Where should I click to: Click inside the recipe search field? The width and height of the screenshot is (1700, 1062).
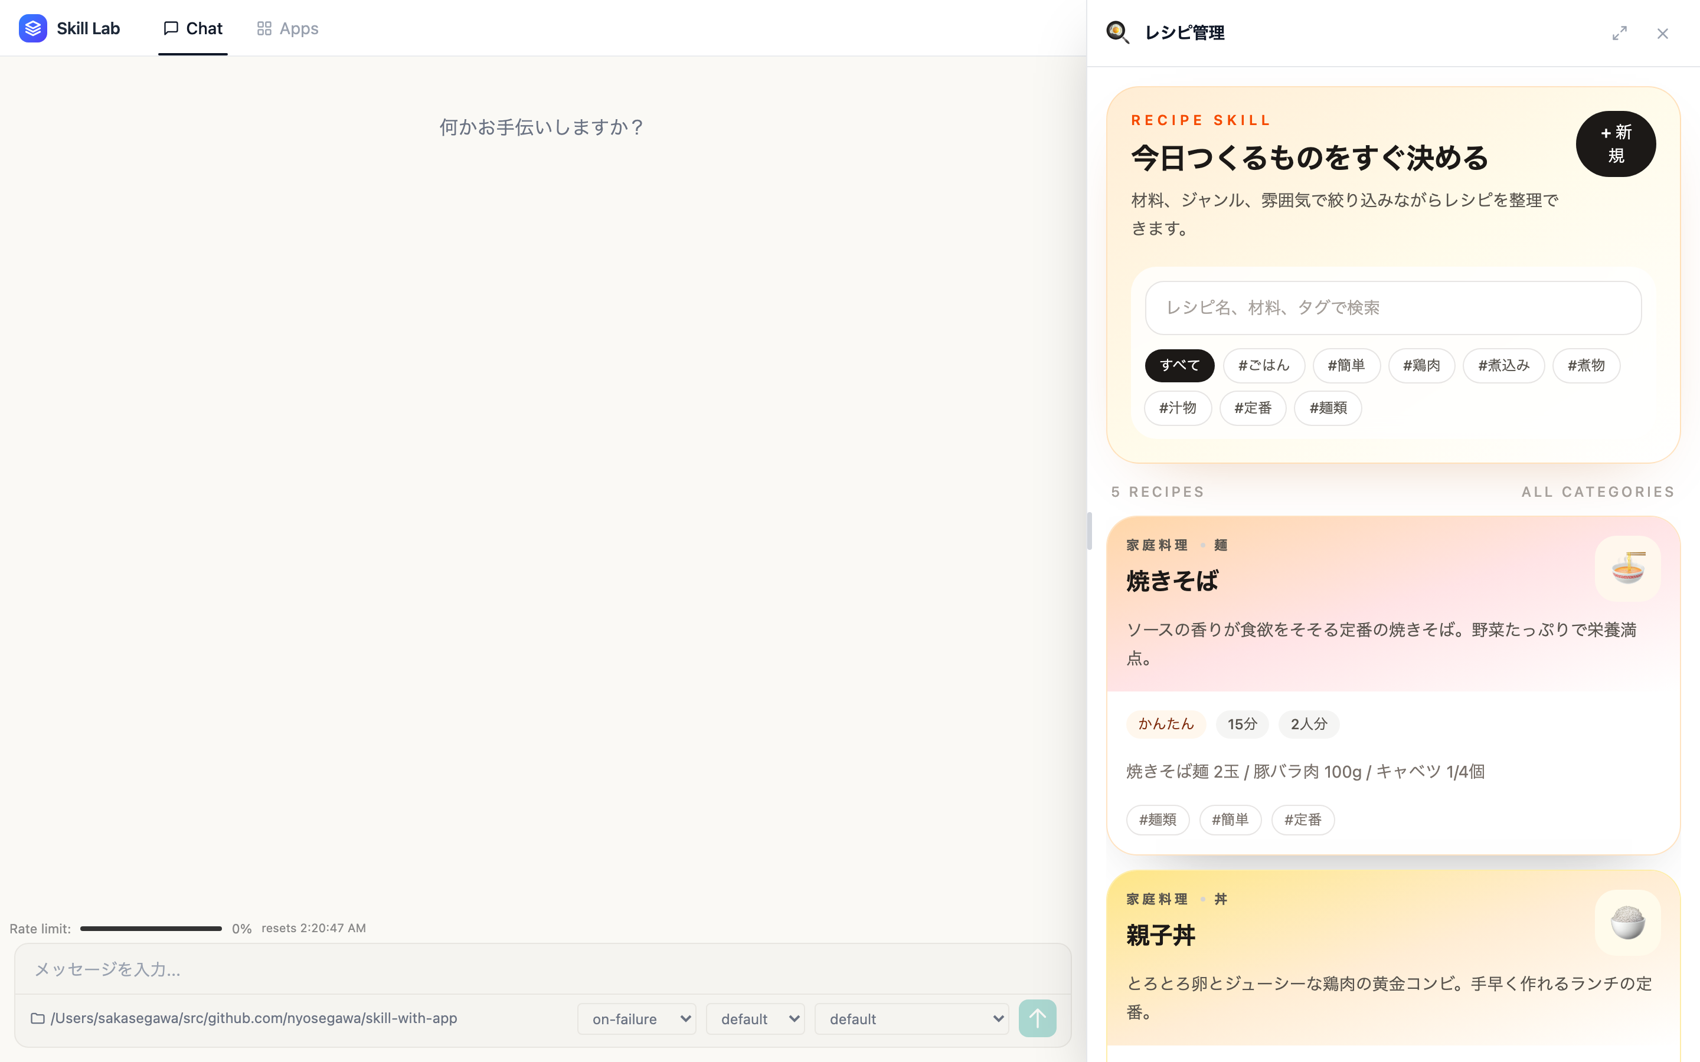(x=1393, y=307)
